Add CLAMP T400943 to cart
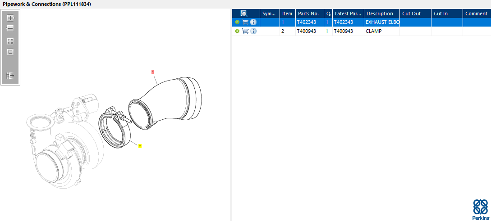The height and width of the screenshot is (221, 491). point(245,31)
